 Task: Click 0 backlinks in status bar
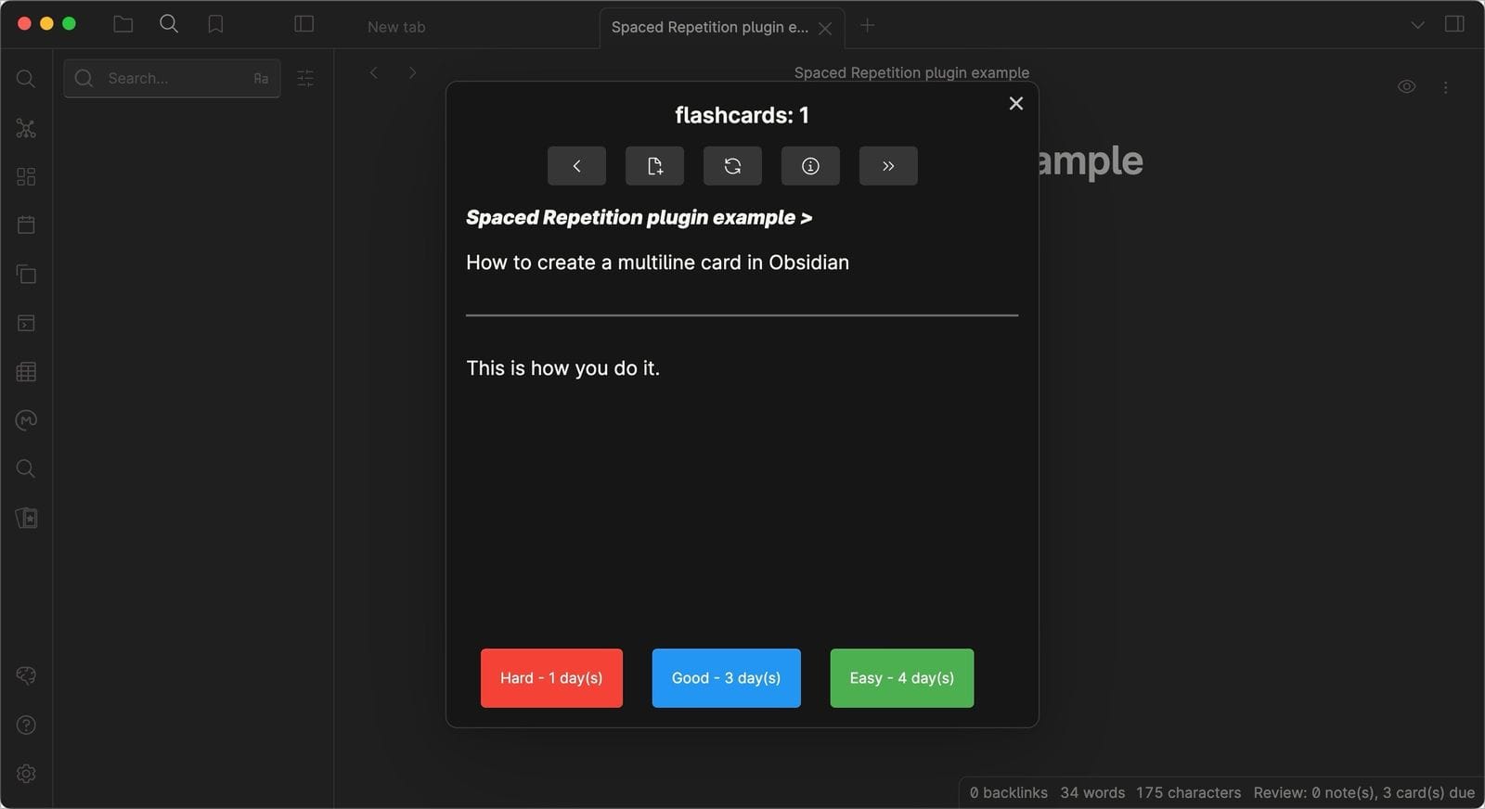[x=1008, y=792]
